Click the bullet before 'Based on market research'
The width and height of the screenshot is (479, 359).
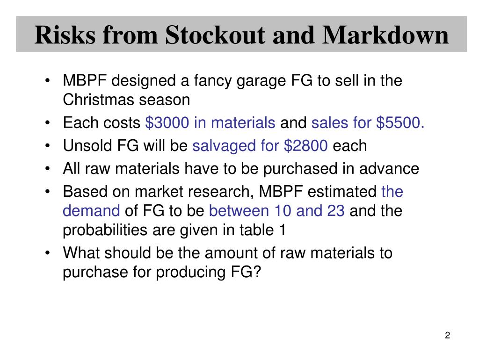click(x=47, y=192)
